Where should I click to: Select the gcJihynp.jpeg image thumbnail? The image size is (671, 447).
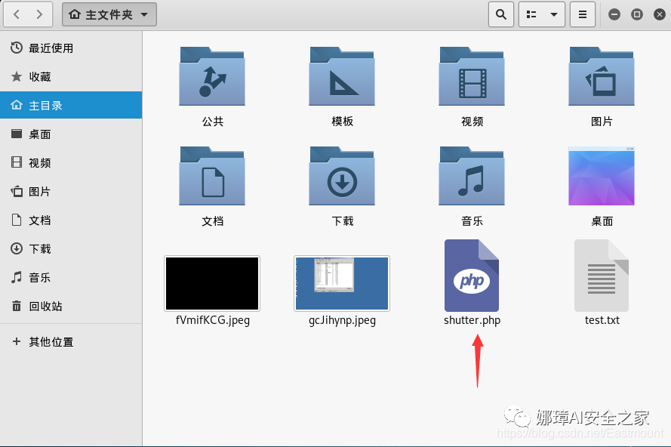[x=342, y=283]
